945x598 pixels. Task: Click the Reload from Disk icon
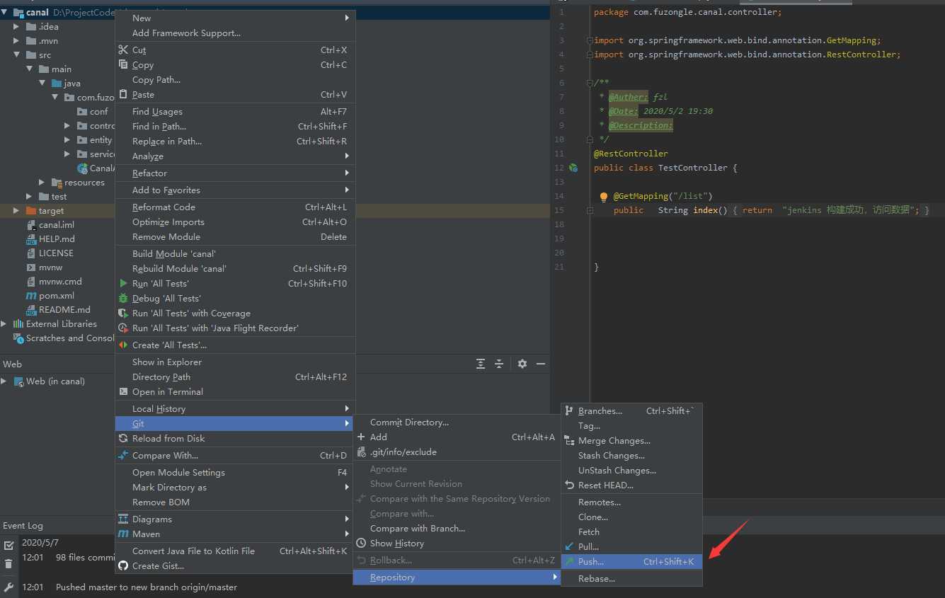pyautogui.click(x=123, y=438)
